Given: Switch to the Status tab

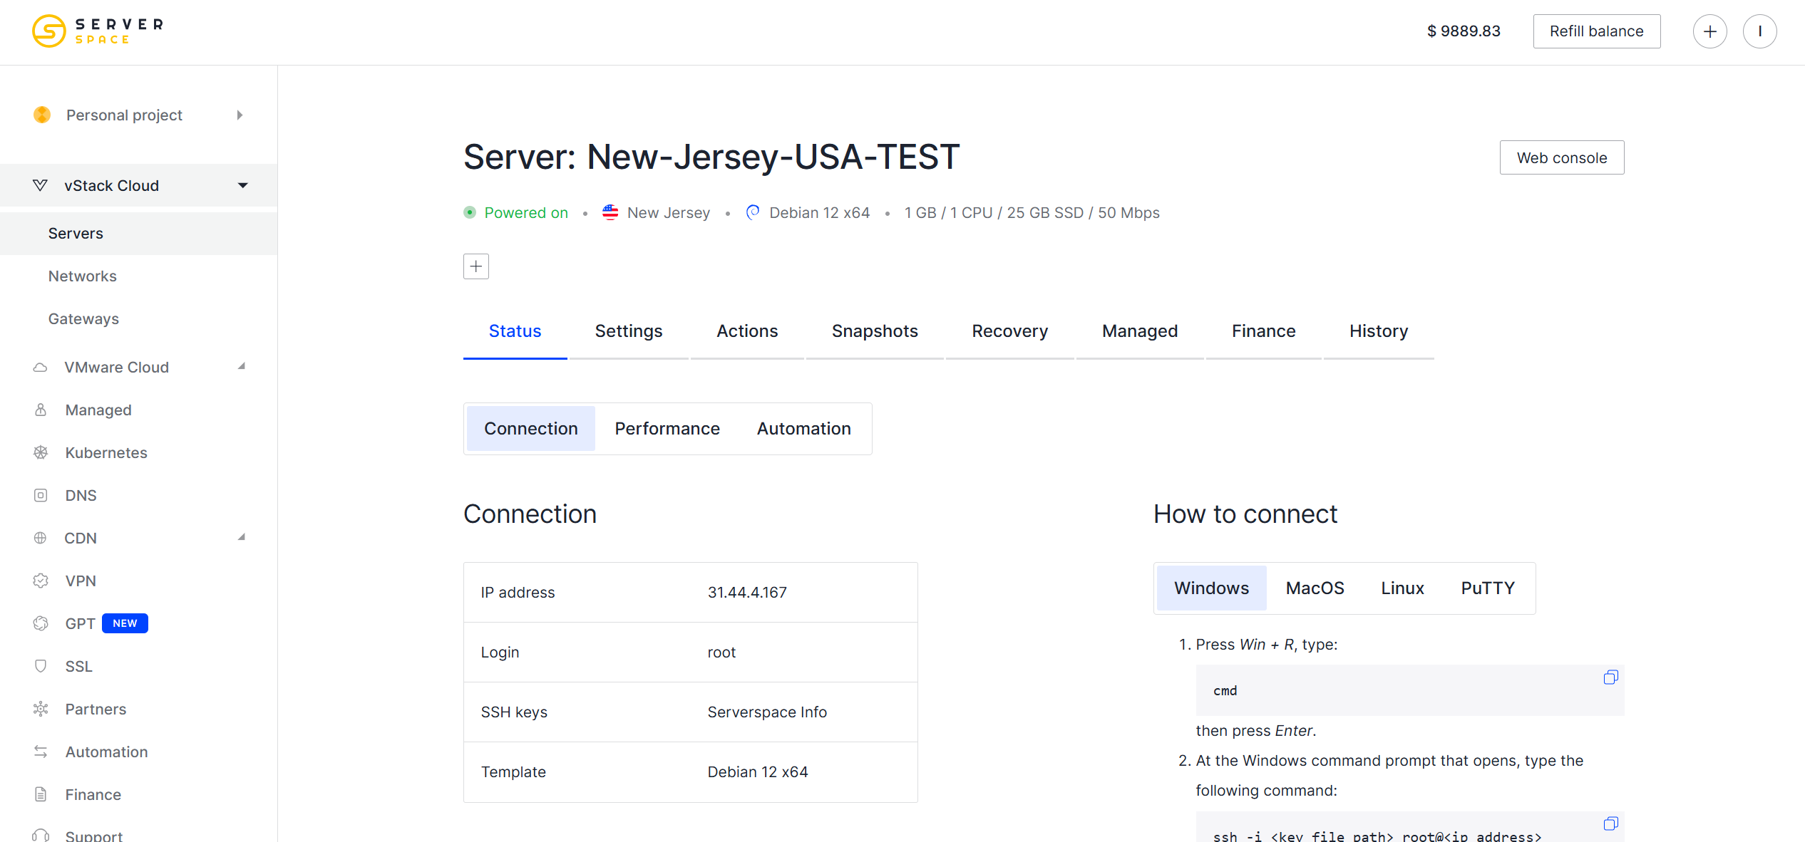Looking at the screenshot, I should 515,331.
